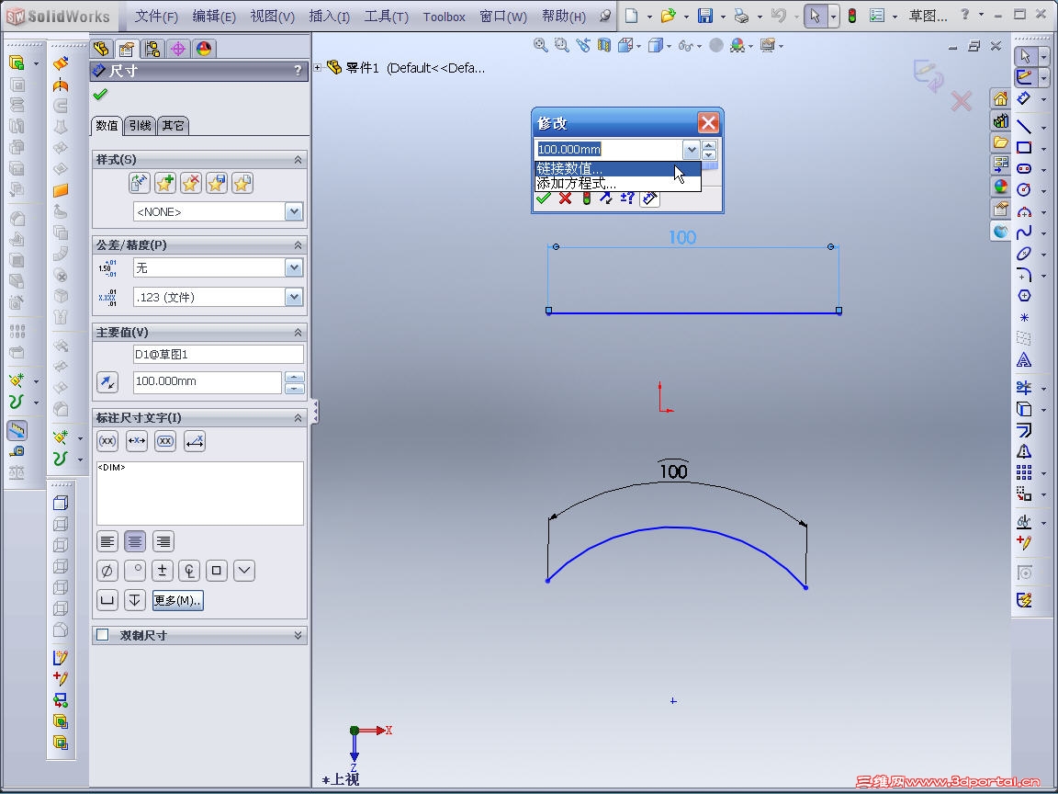Select the Circle sketch tool
The height and width of the screenshot is (794, 1058).
pyautogui.click(x=1024, y=189)
